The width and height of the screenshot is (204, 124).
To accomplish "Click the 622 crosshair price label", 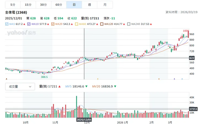I will coord(192,58).
